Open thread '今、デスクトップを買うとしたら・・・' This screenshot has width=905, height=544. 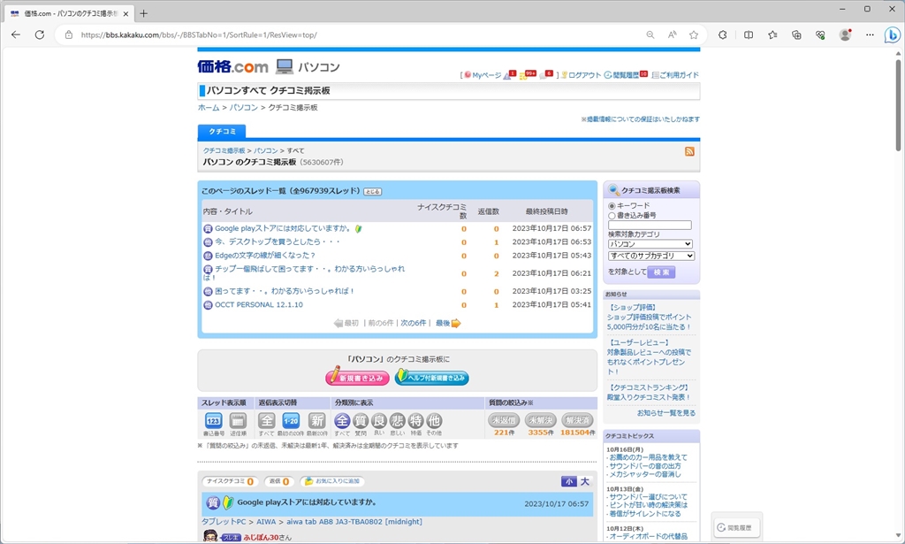[x=278, y=242]
